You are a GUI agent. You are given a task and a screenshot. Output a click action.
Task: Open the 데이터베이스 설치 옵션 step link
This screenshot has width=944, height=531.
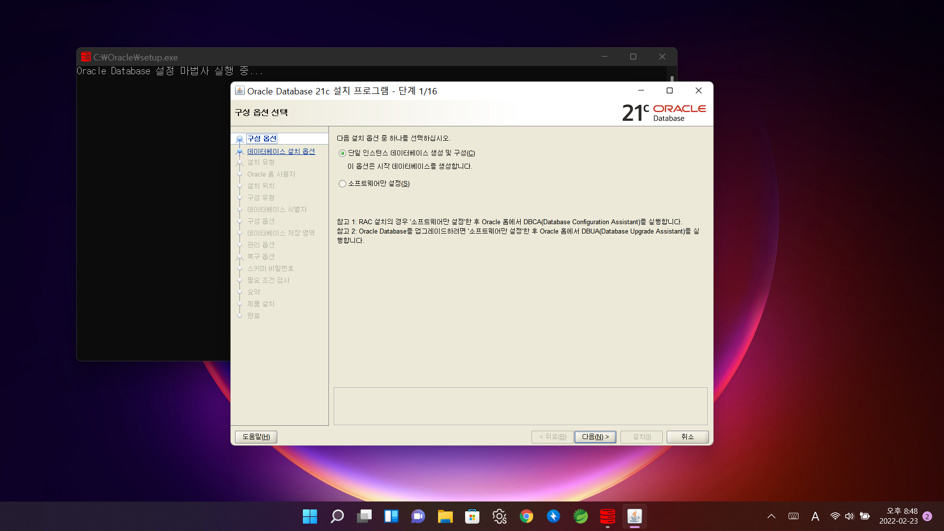(281, 151)
